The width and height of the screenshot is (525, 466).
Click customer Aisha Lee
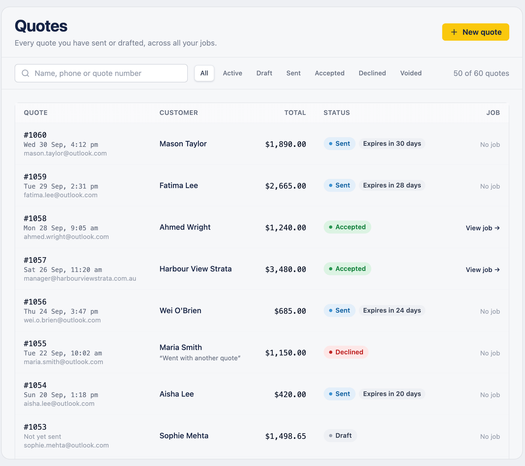point(177,394)
